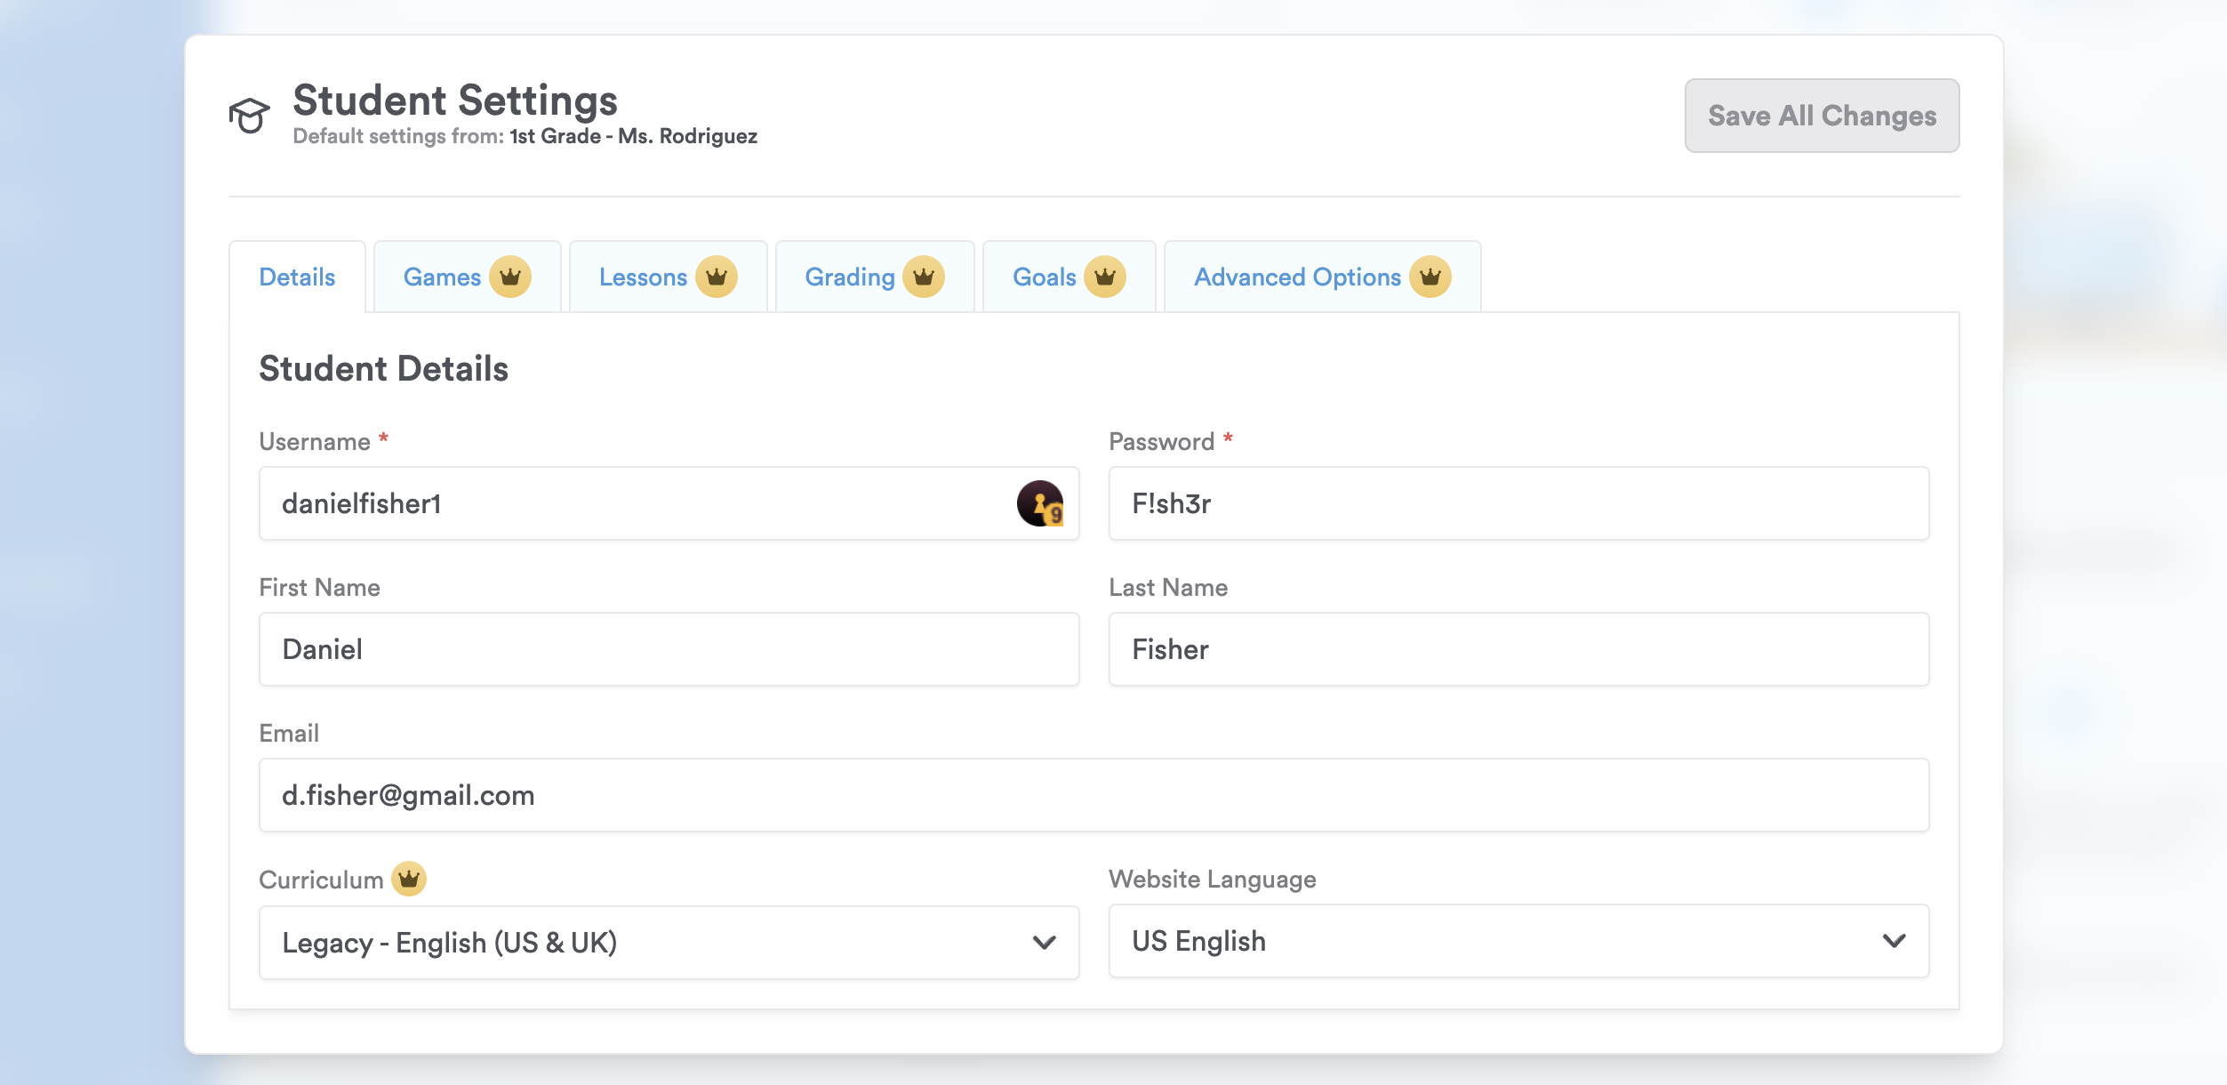2227x1085 pixels.
Task: Open the Advanced Options tab
Action: click(x=1297, y=277)
